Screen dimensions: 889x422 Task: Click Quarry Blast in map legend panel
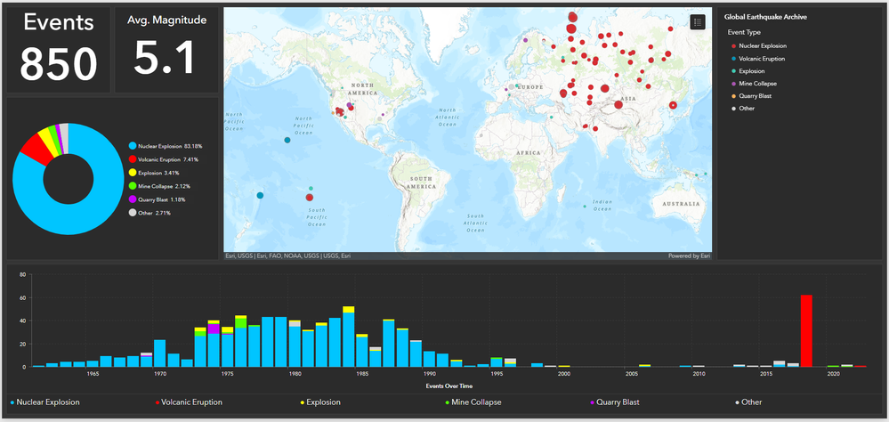click(751, 96)
